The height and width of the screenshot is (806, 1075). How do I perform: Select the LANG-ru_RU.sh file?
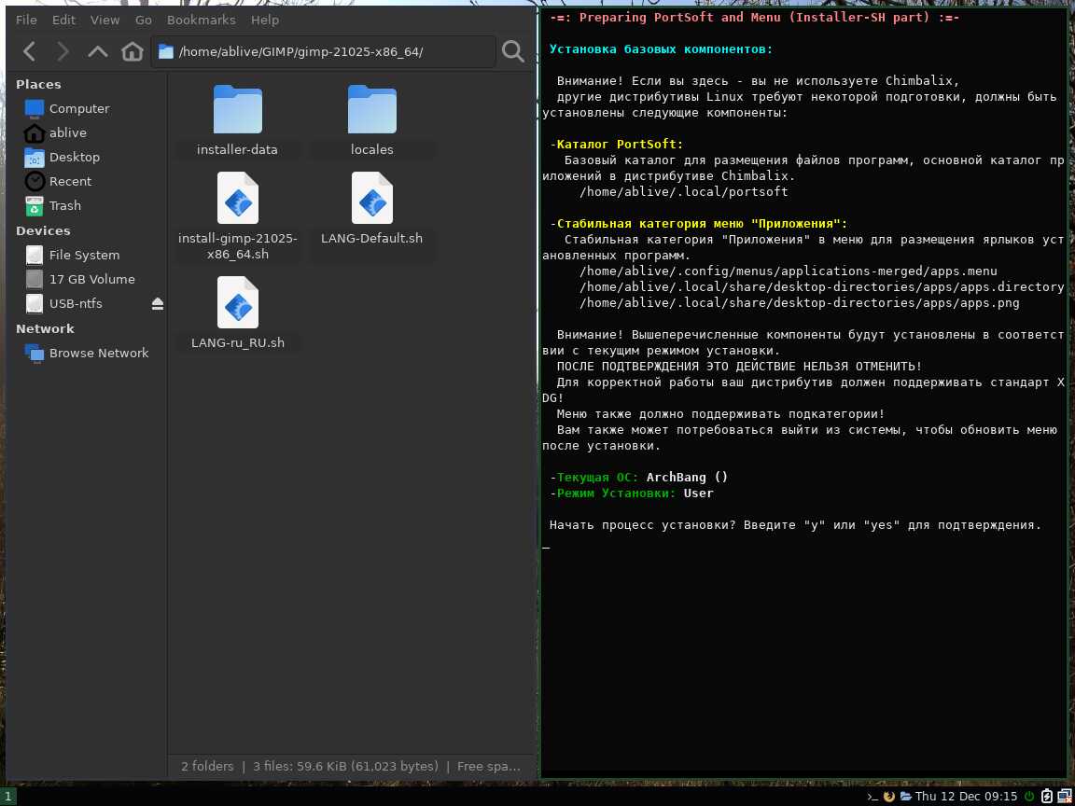point(237,313)
